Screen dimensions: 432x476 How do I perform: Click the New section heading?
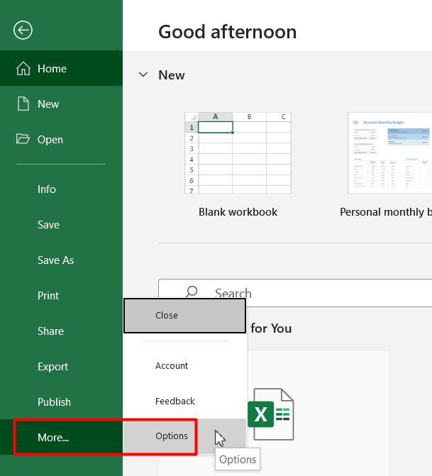click(172, 75)
